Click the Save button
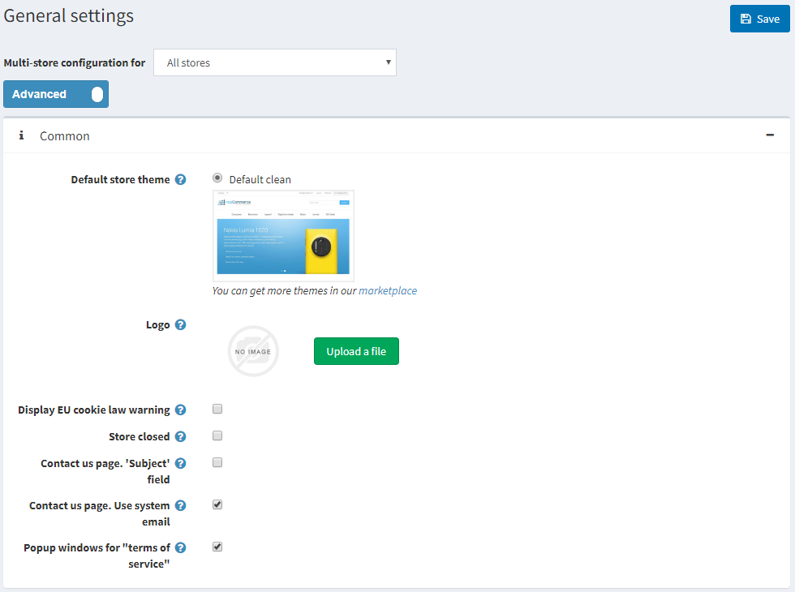The width and height of the screenshot is (795, 592). (759, 19)
